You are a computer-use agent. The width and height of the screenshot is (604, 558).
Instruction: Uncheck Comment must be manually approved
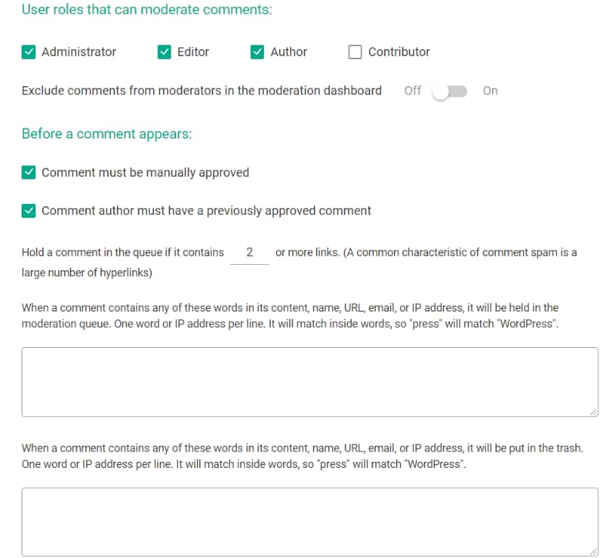click(x=28, y=172)
